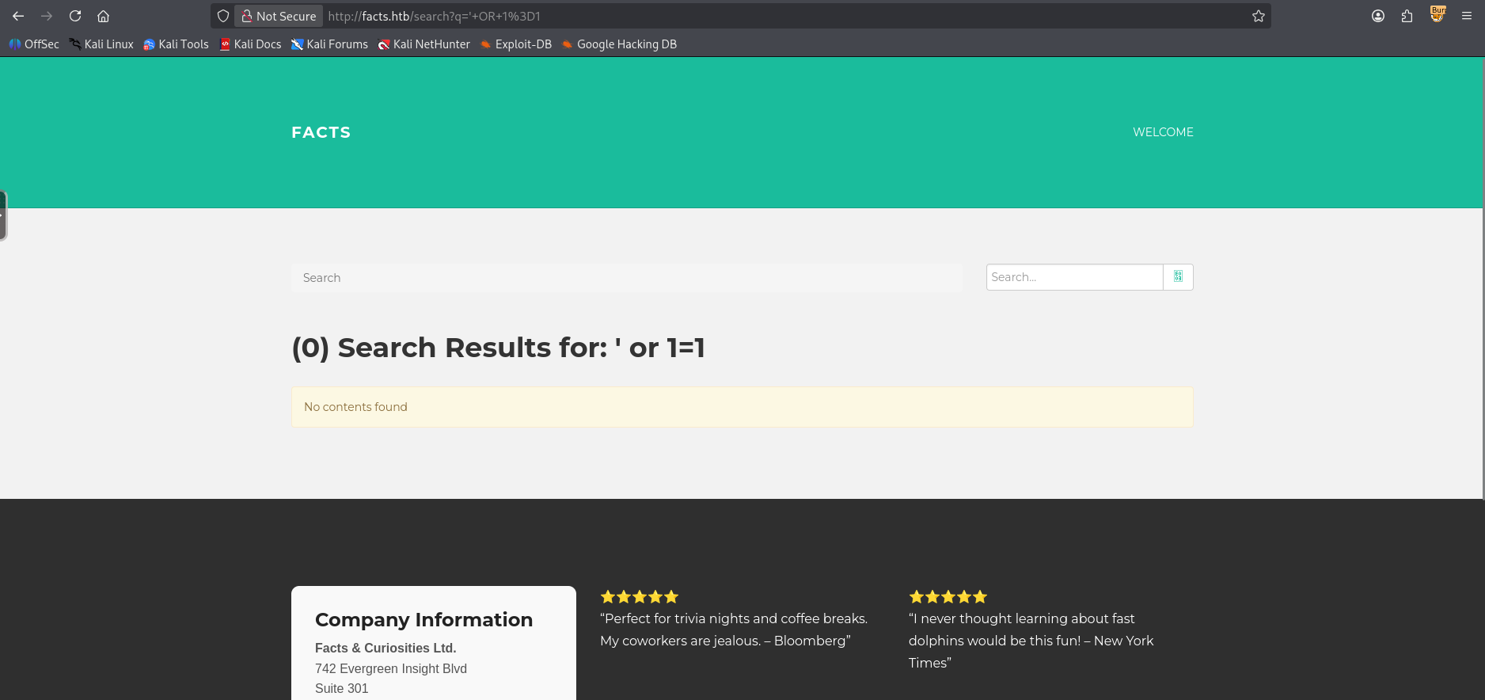The width and height of the screenshot is (1485, 700).
Task: Open the Burp Suite extension icon
Action: [x=1438, y=14]
